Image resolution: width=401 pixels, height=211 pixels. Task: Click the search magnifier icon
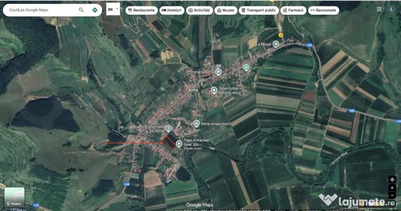click(x=82, y=10)
